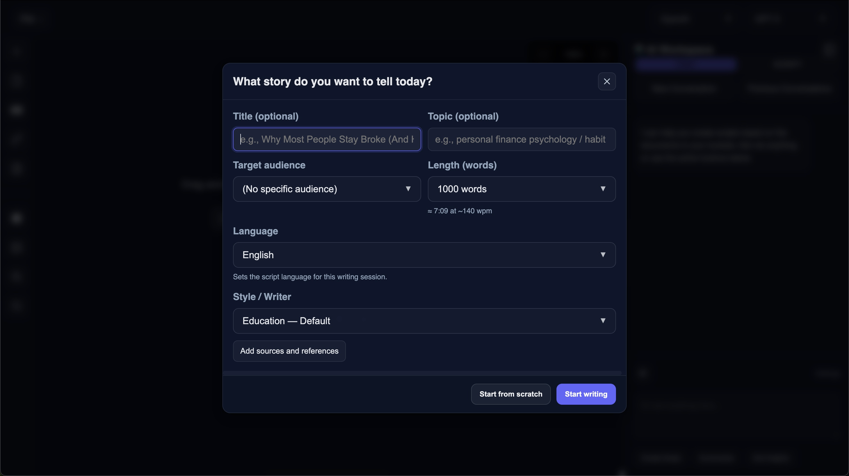Click the fifth icon in the left sidebar
Viewport: 849px width, 476px height.
point(17,168)
